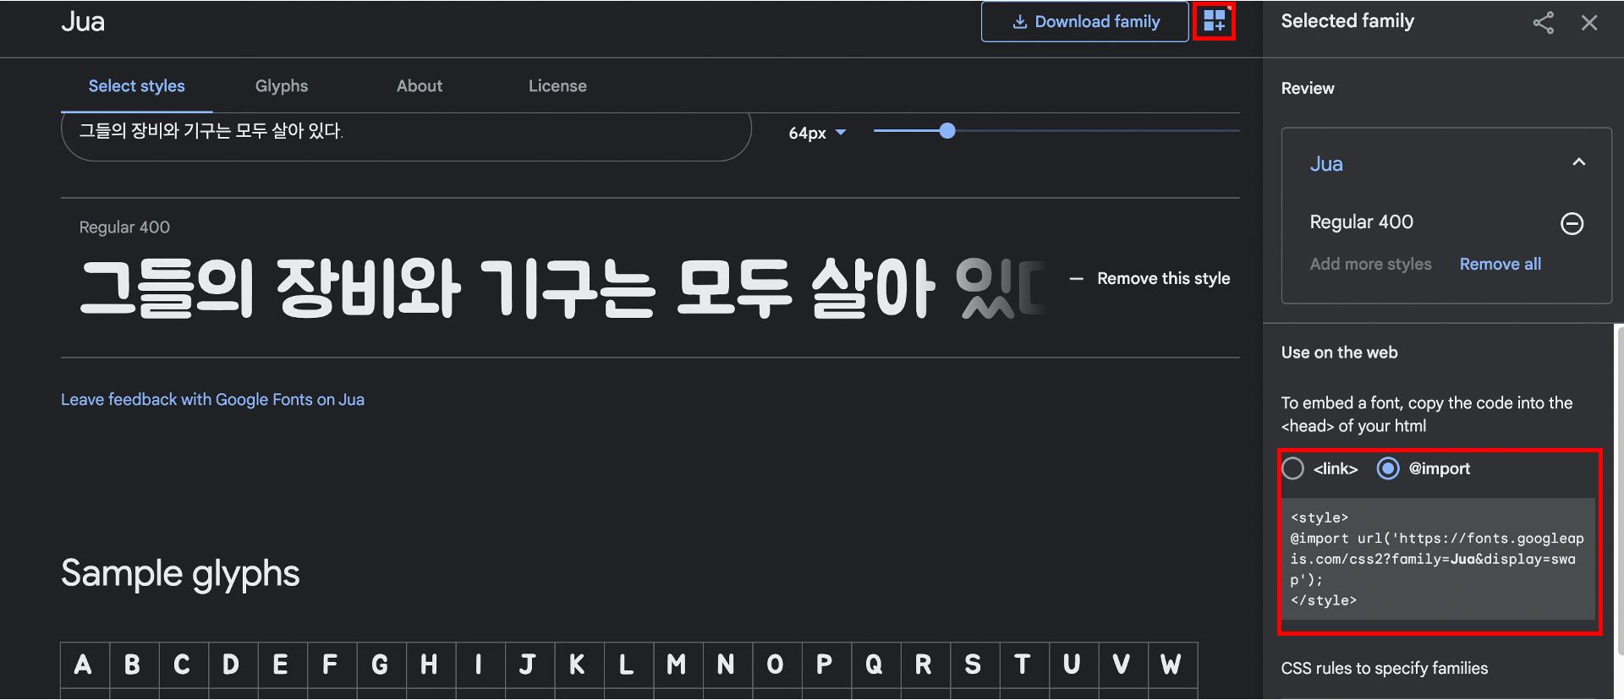
Task: Click the Jua family name in Review
Action: click(1326, 164)
